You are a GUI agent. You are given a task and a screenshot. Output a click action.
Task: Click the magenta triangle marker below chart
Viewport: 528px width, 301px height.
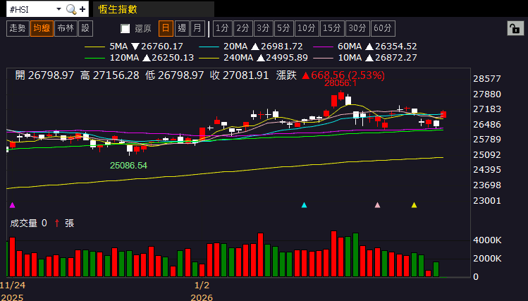point(13,205)
